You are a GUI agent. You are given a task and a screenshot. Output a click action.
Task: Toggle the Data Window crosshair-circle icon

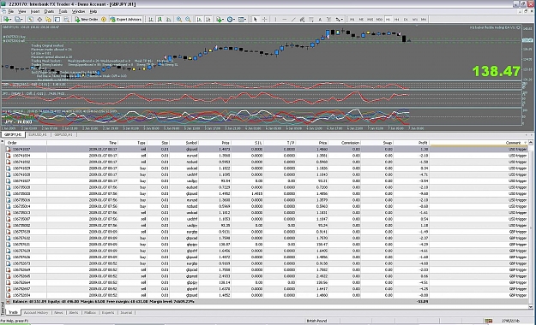[39, 20]
